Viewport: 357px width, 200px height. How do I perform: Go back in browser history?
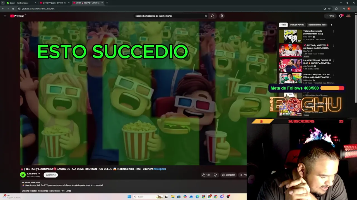click(x=3, y=9)
